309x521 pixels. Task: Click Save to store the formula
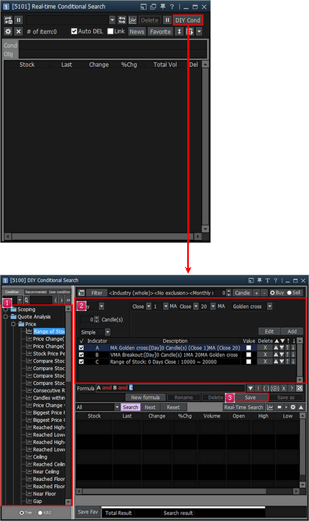(250, 398)
